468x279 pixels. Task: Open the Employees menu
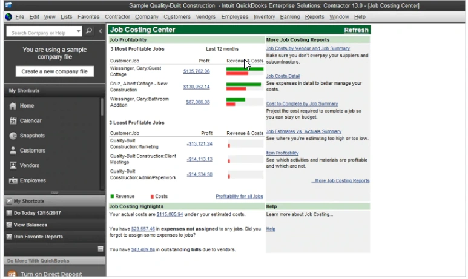click(234, 17)
